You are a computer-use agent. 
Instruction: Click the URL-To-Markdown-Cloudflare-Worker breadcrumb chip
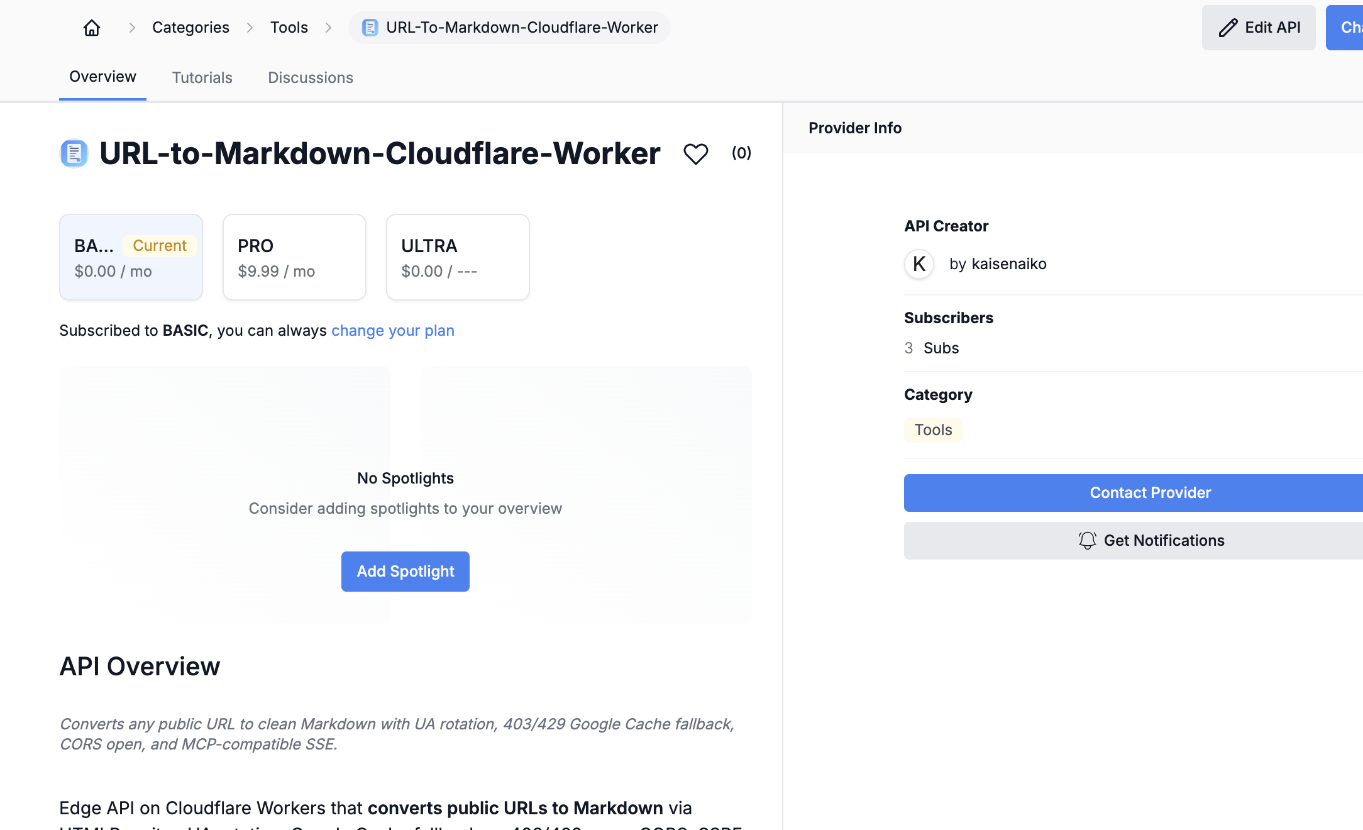pyautogui.click(x=509, y=28)
